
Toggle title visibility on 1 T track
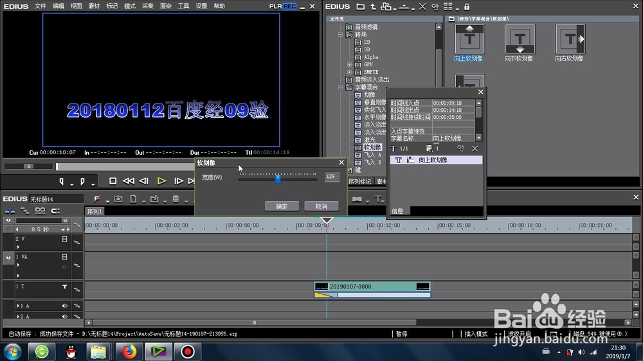[x=64, y=287]
